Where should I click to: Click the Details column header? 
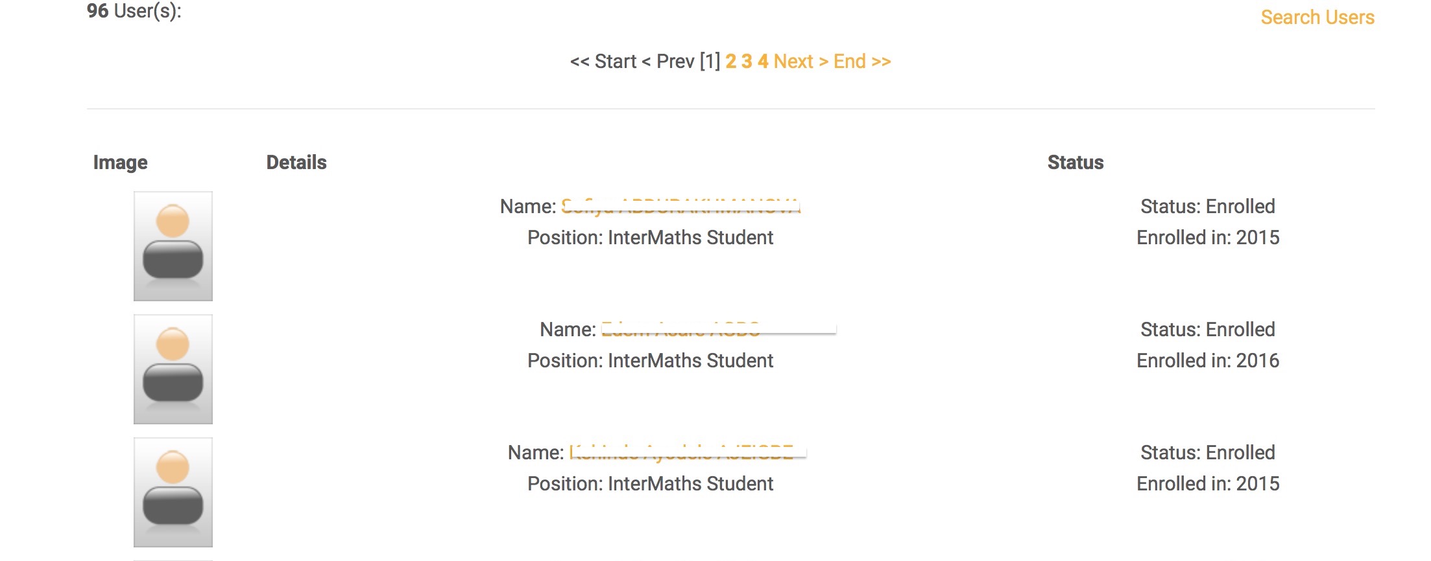click(296, 163)
